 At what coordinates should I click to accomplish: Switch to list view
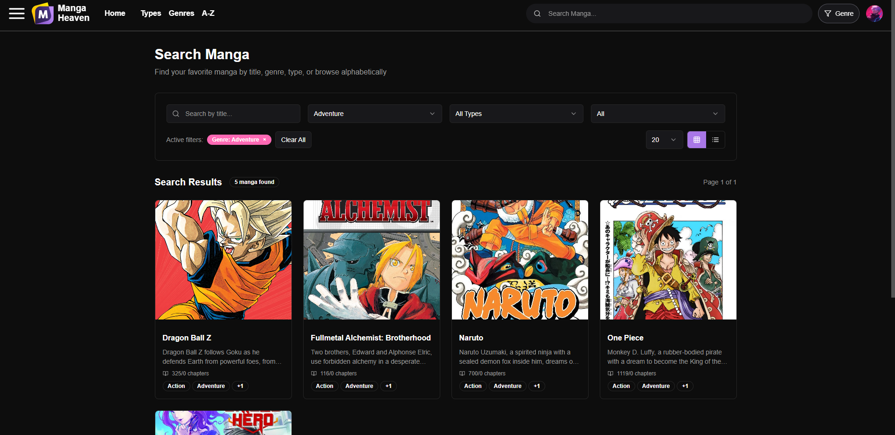point(715,140)
